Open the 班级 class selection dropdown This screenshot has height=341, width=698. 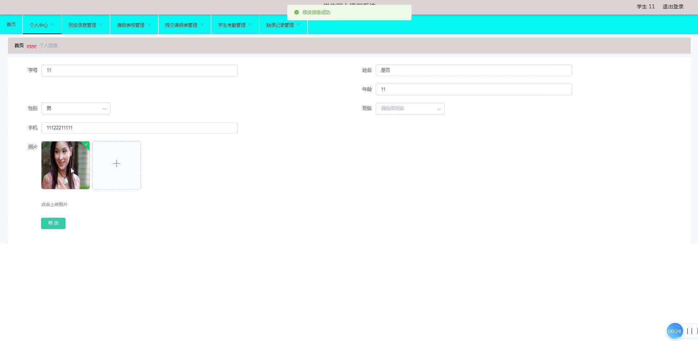coord(410,109)
